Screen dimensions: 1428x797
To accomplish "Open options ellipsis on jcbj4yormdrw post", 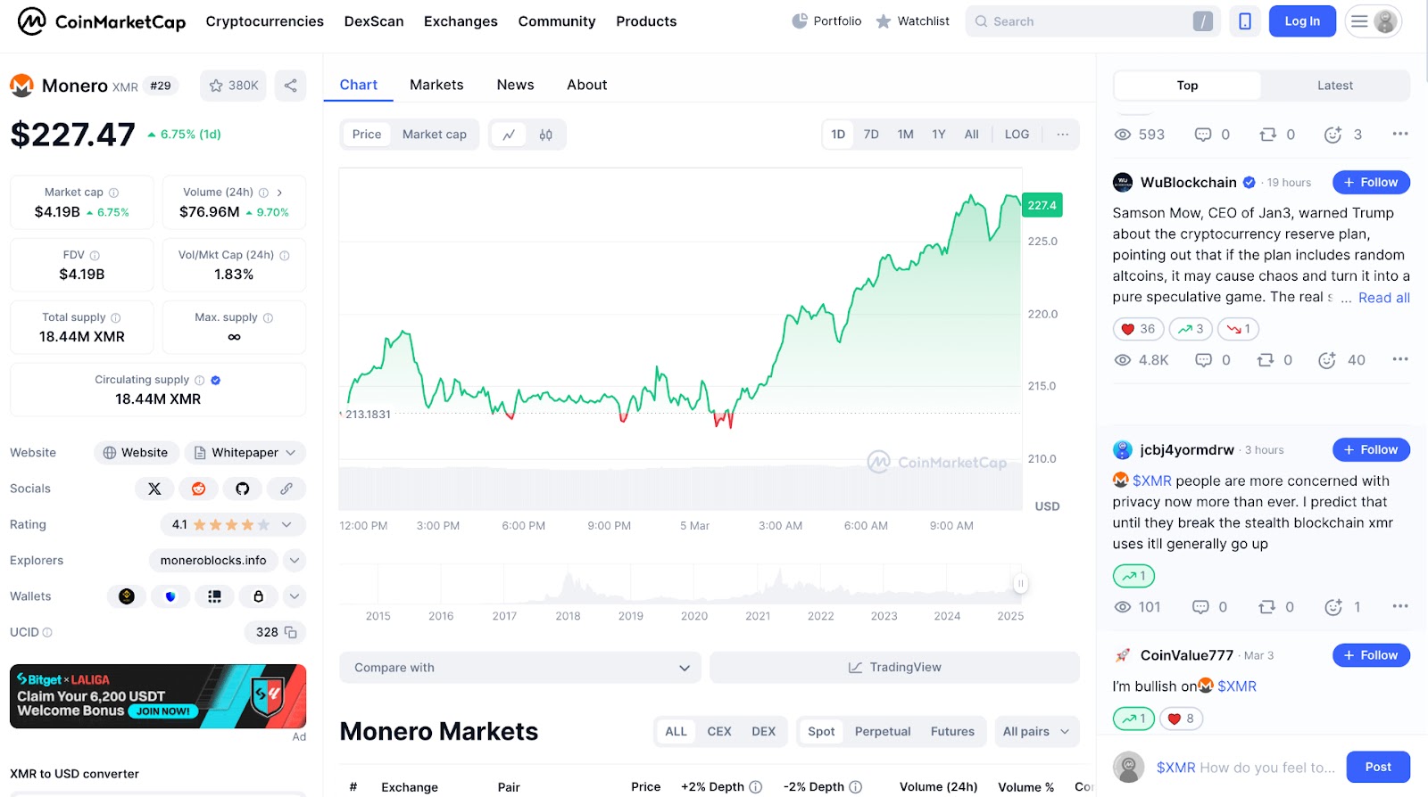I will (x=1399, y=606).
